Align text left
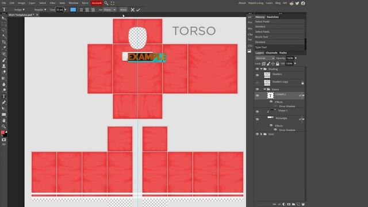This screenshot has width=368, height=207. coord(82,10)
